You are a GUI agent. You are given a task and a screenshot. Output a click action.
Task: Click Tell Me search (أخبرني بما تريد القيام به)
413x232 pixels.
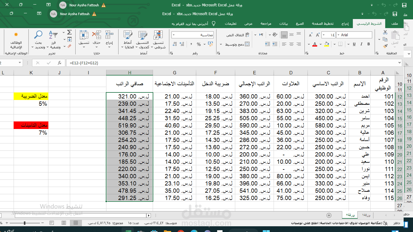190,24
